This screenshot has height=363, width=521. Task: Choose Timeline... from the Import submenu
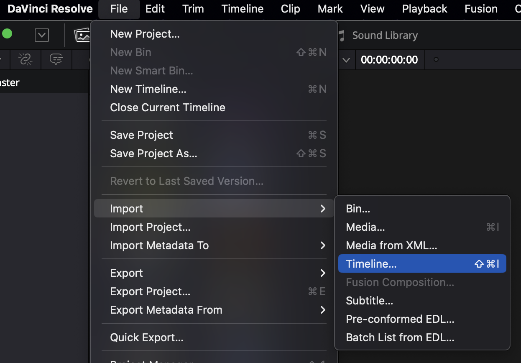[371, 264]
